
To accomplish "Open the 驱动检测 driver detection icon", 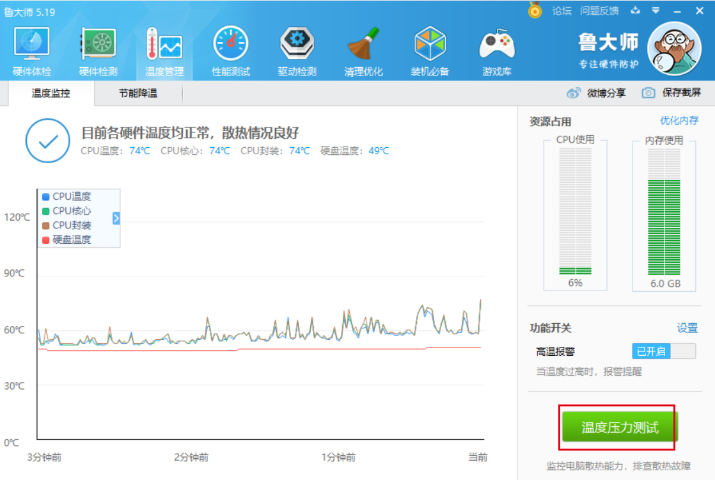I will pos(297,45).
